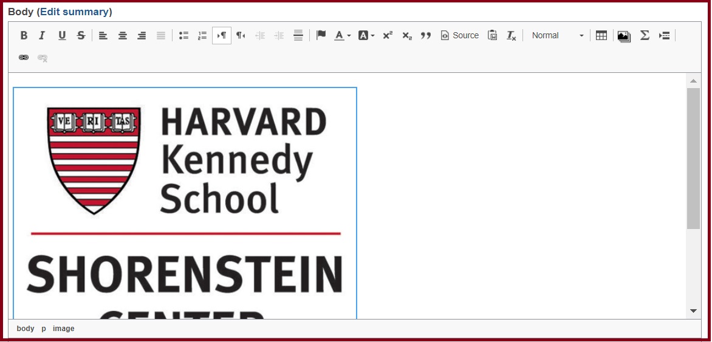Increase indent of paragraph
The image size is (712, 342).
coord(279,35)
